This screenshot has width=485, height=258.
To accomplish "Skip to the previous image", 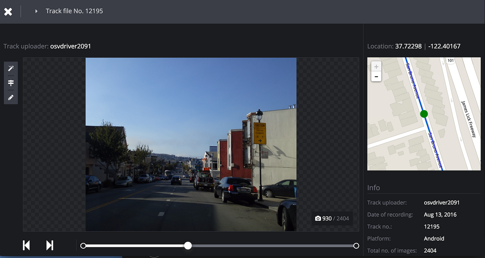I will pyautogui.click(x=26, y=245).
